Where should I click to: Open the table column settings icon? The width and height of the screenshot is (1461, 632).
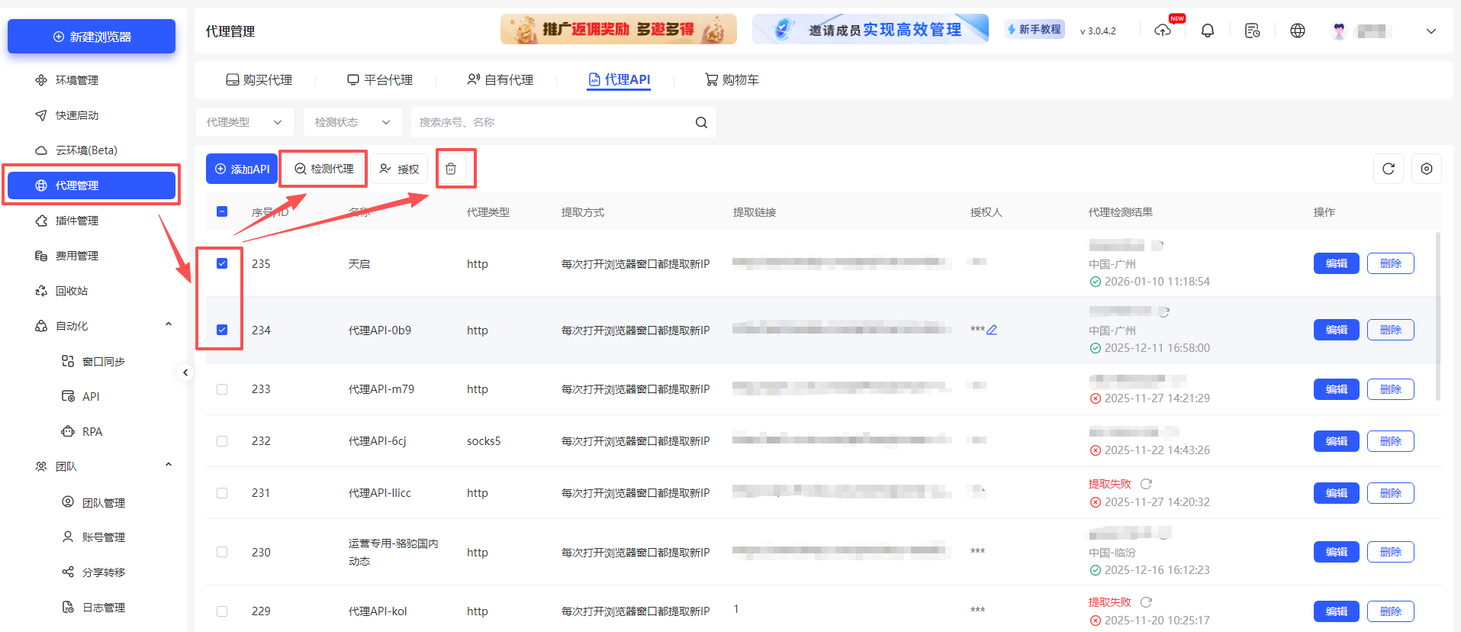[x=1427, y=169]
